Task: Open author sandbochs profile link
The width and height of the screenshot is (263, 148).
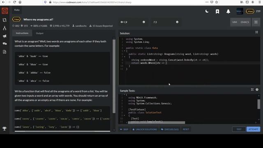Action: (x=79, y=26)
